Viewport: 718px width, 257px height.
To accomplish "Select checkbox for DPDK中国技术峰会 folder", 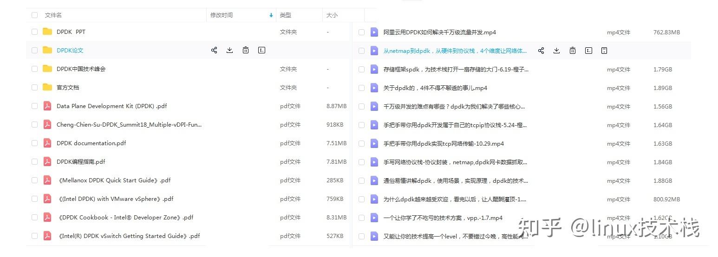I will pyautogui.click(x=34, y=69).
